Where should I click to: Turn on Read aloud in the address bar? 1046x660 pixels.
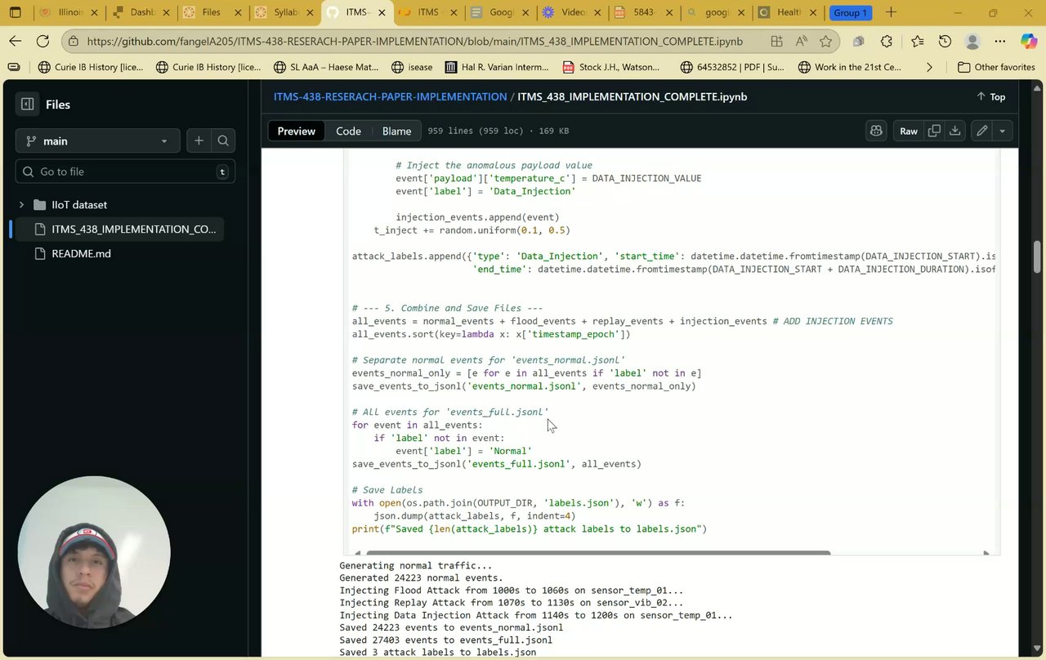(x=801, y=41)
